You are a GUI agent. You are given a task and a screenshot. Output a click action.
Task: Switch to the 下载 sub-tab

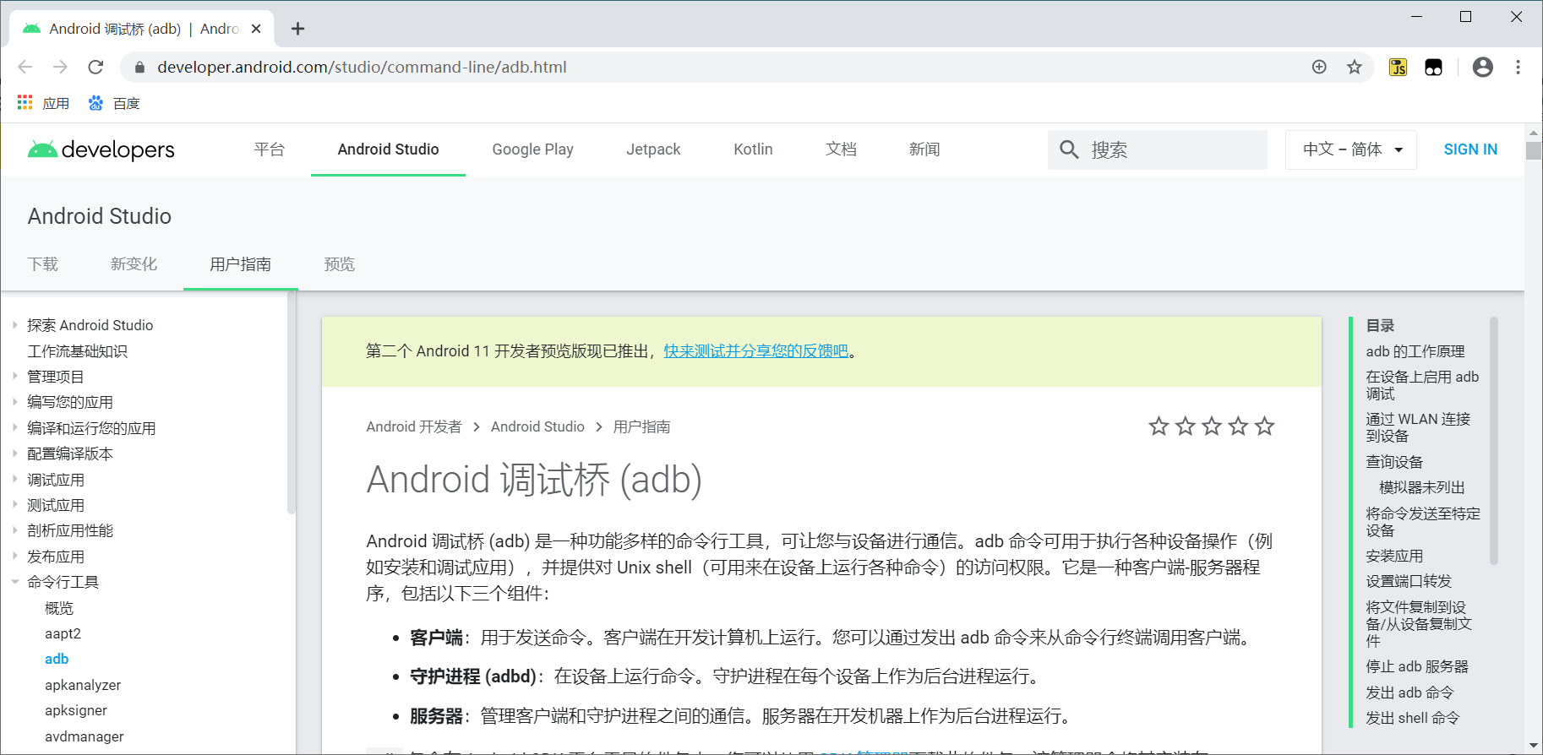pos(43,264)
